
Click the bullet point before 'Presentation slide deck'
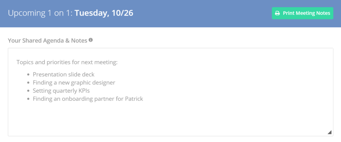click(28, 75)
